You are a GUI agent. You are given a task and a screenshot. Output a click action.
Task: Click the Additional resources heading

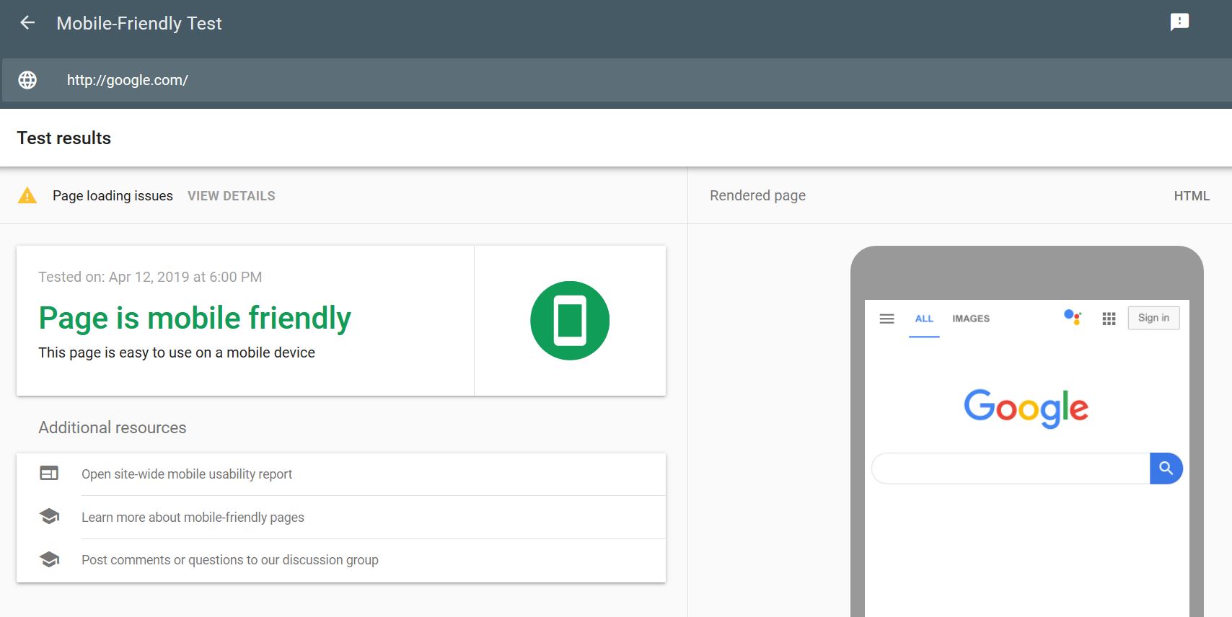point(113,427)
